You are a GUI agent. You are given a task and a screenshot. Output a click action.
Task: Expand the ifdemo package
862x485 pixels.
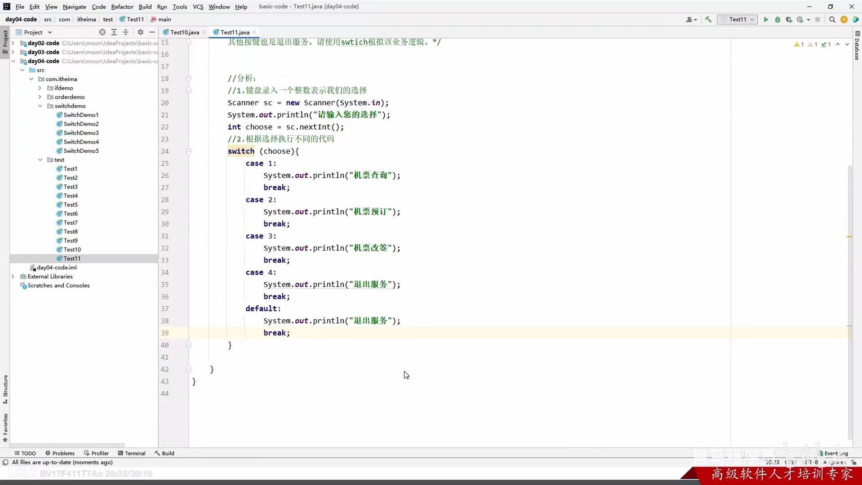[x=40, y=88]
